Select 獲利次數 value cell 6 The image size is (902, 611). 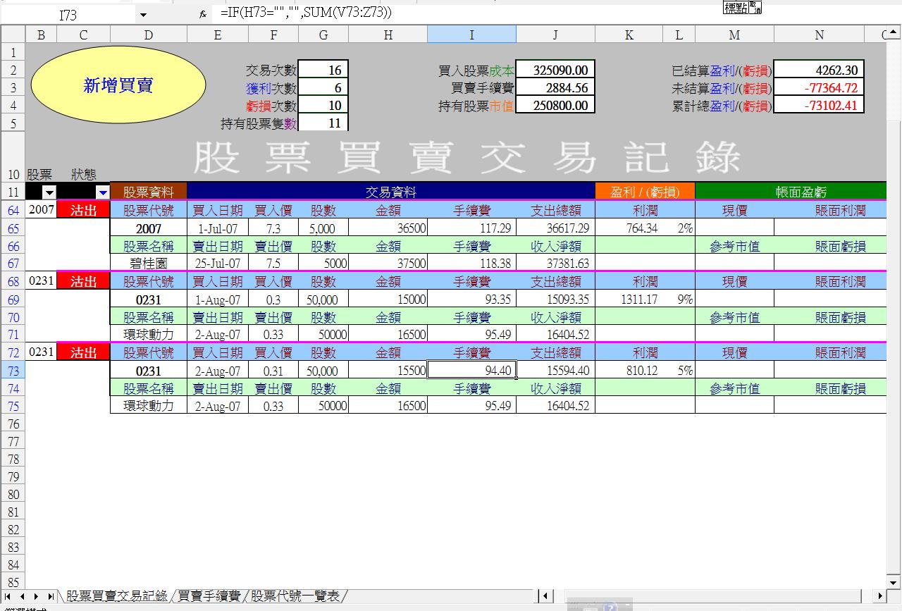coord(323,87)
